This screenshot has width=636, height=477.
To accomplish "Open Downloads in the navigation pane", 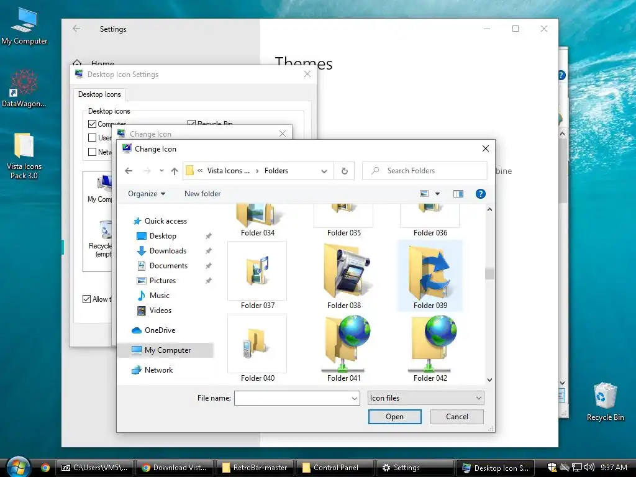I will pyautogui.click(x=161, y=251).
